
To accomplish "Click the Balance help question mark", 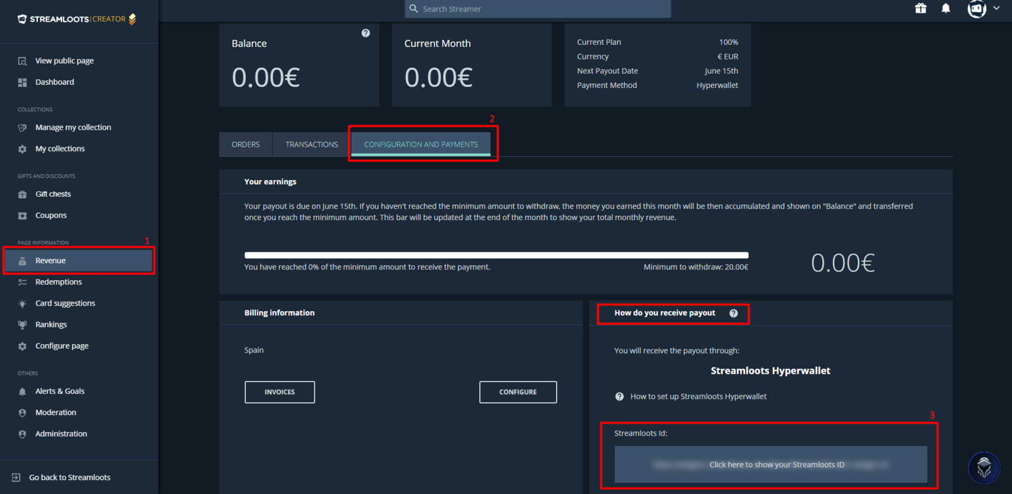I will pos(366,33).
